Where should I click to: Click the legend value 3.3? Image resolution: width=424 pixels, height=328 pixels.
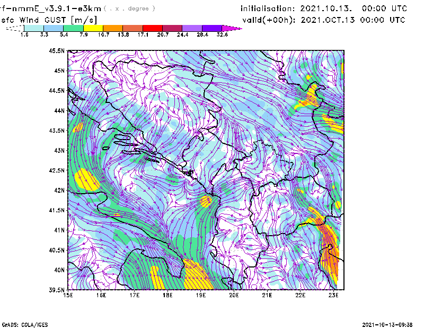click(44, 34)
